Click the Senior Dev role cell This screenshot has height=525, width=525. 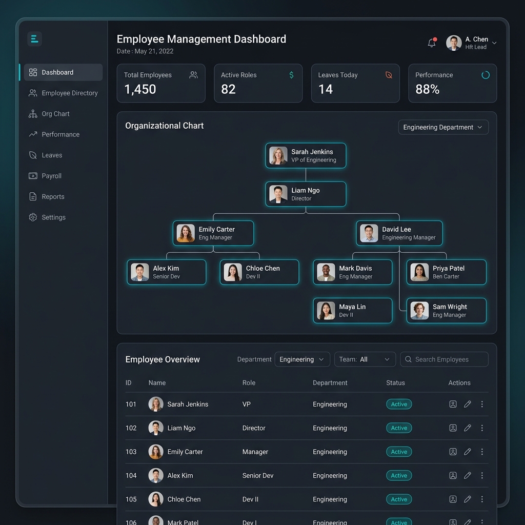click(258, 475)
